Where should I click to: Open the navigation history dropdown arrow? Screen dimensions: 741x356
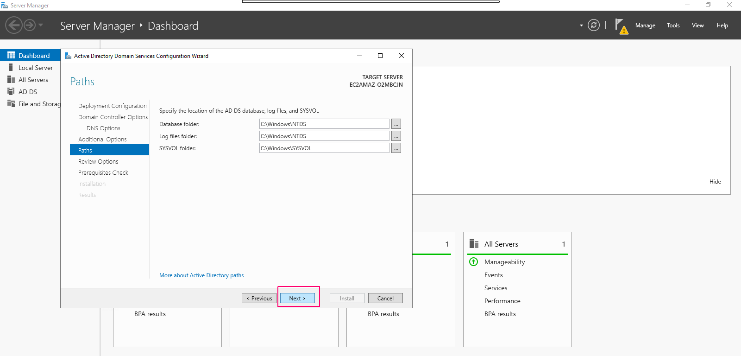point(41,25)
